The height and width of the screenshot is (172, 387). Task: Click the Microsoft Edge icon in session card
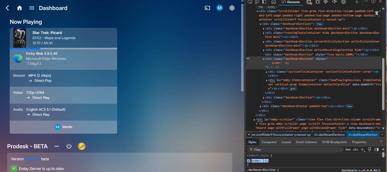click(x=18, y=59)
